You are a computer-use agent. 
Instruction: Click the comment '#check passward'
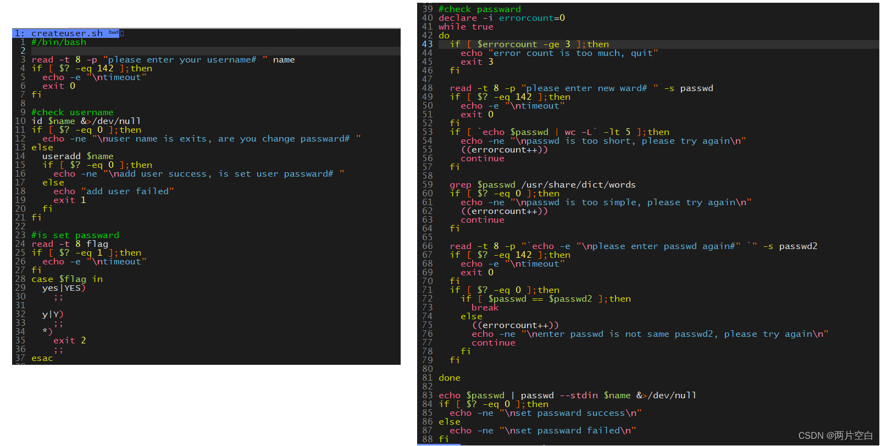coord(480,9)
